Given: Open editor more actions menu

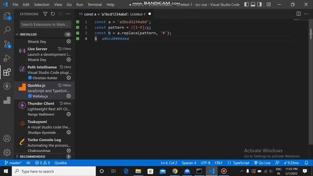Looking at the screenshot, I should (306, 14).
